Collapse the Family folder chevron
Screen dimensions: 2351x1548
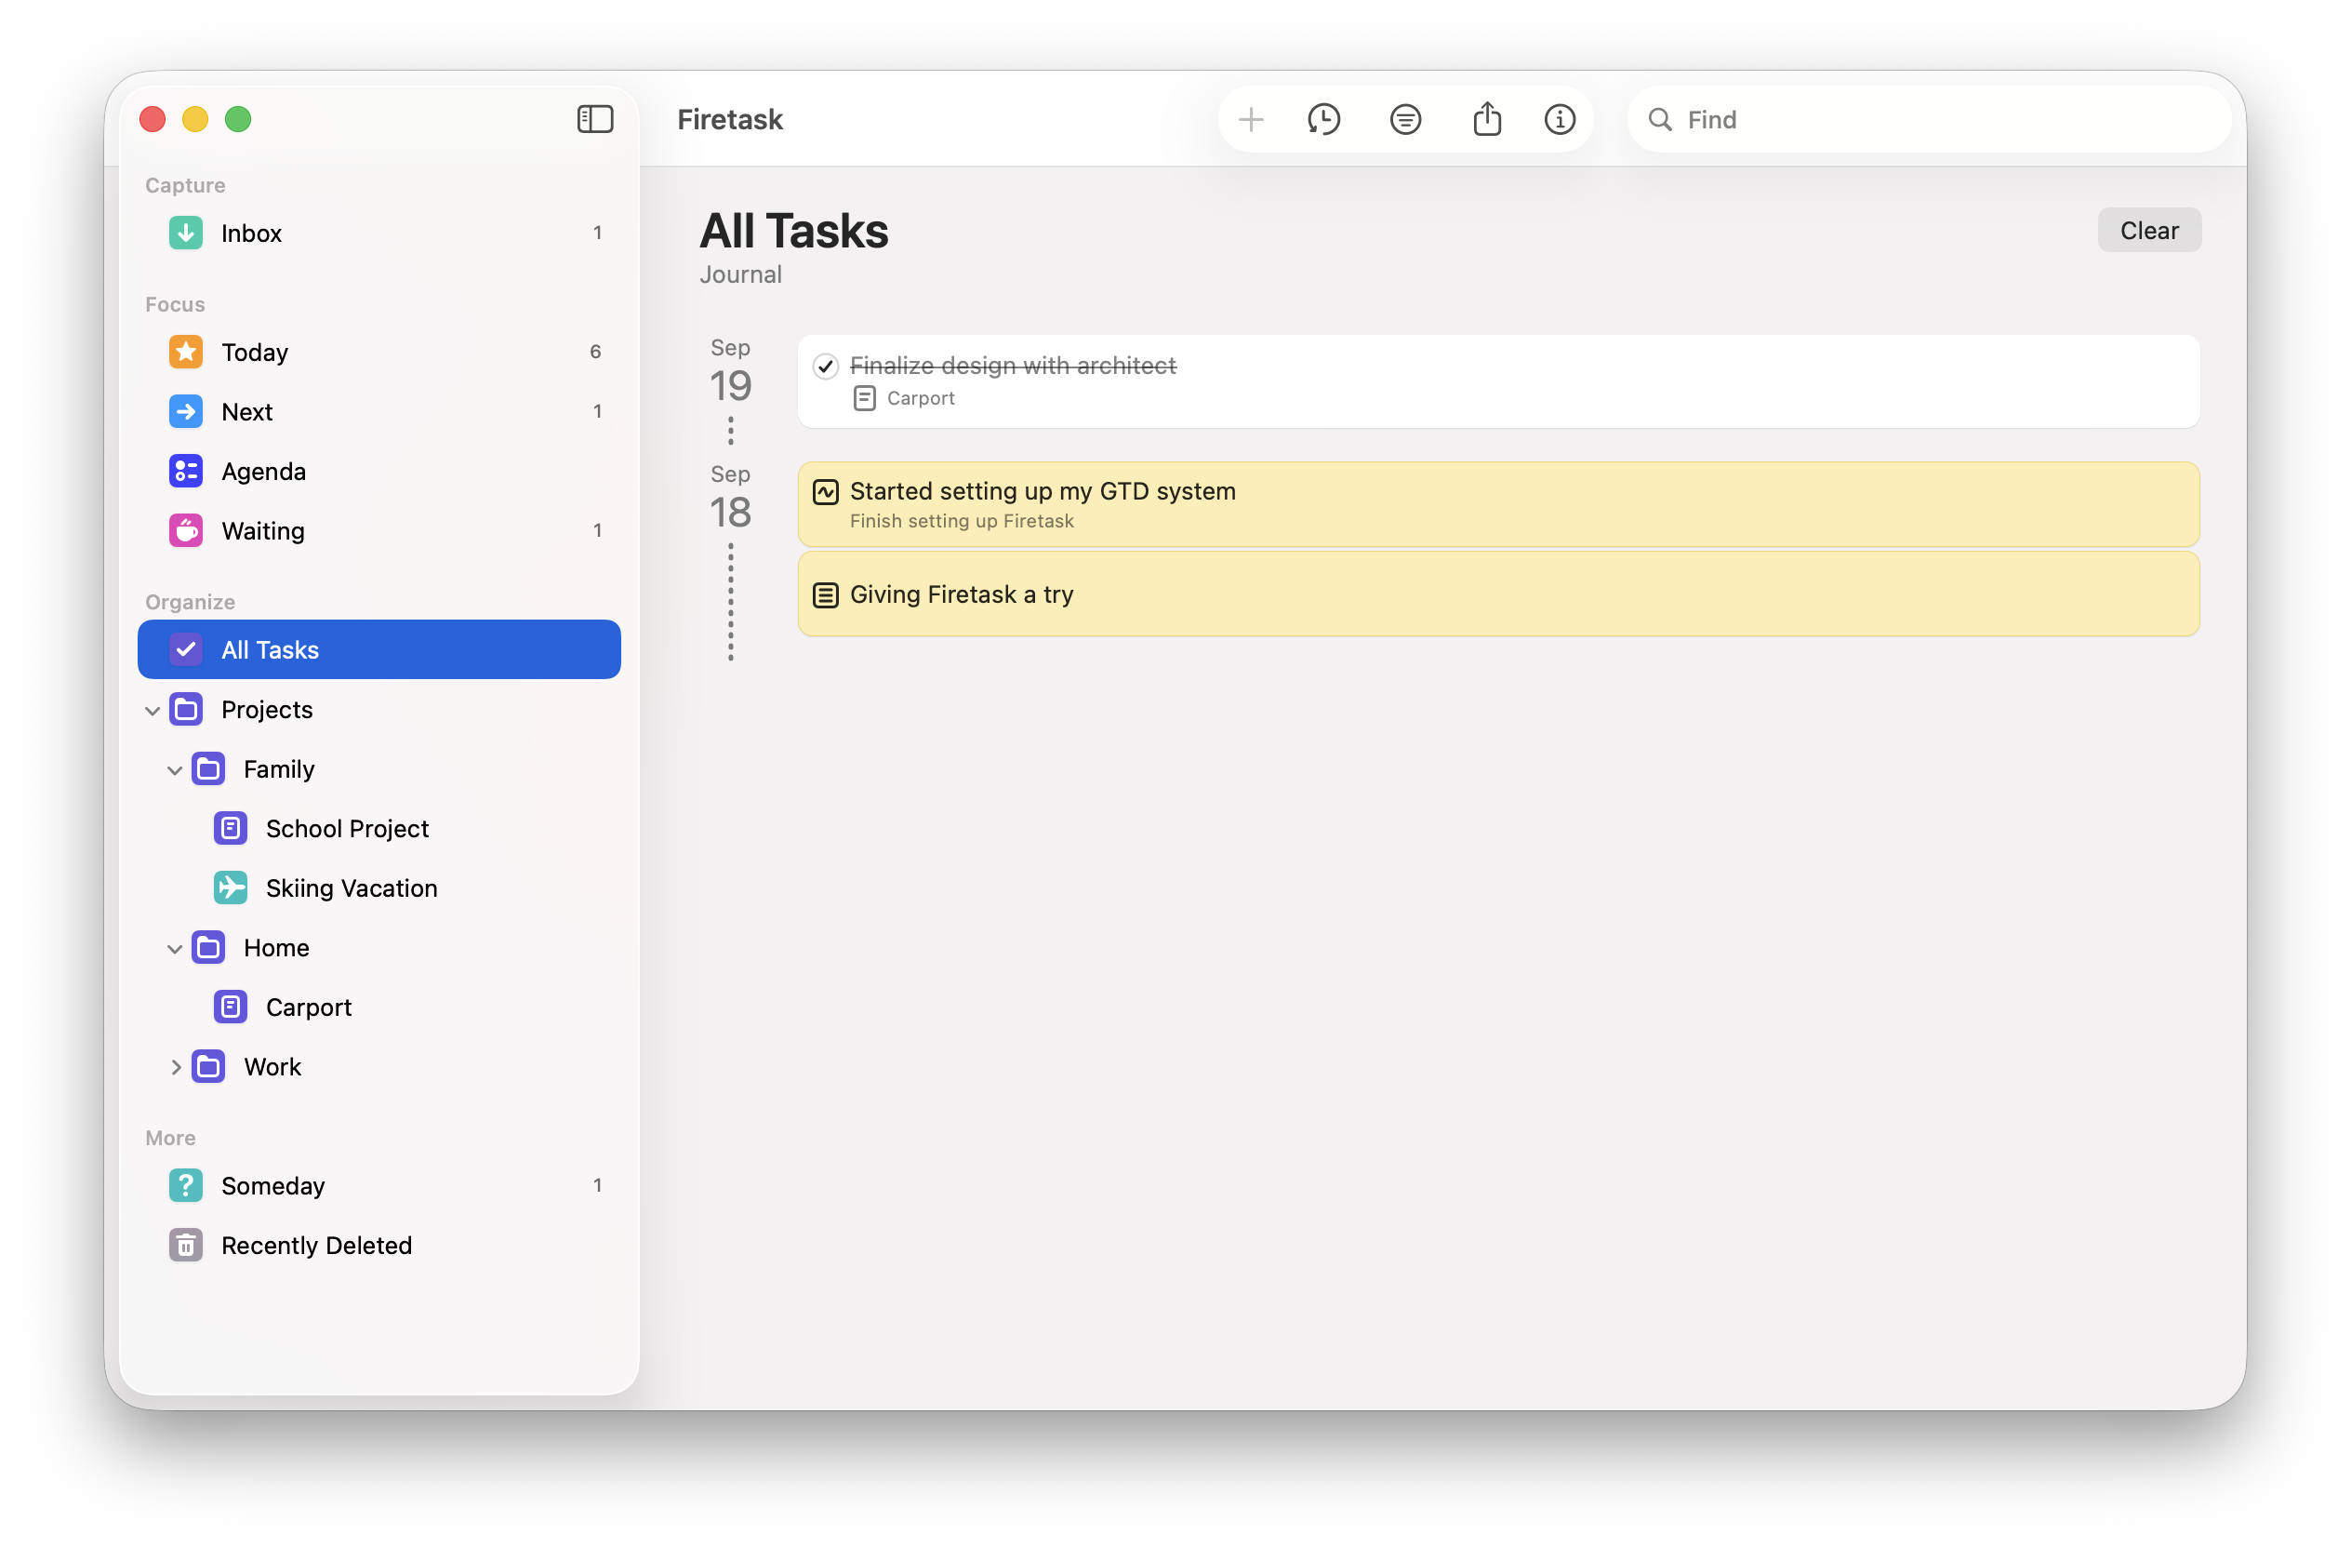coord(175,769)
